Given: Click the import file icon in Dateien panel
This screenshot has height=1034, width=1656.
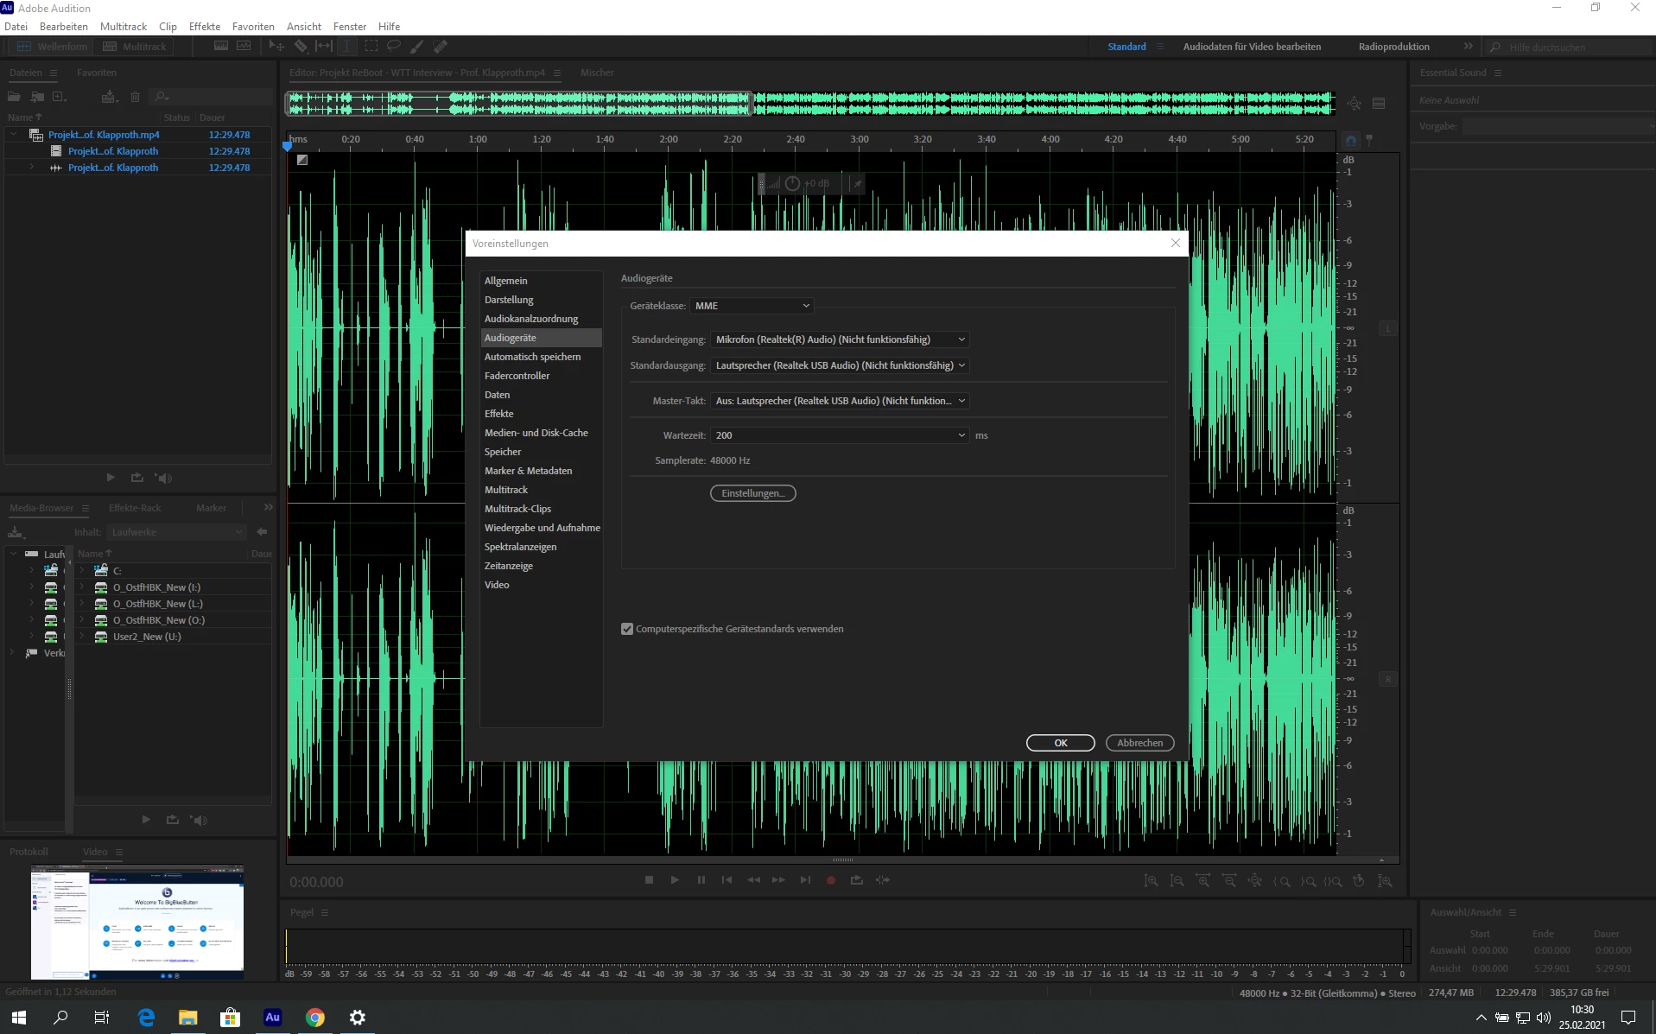Looking at the screenshot, I should [37, 97].
